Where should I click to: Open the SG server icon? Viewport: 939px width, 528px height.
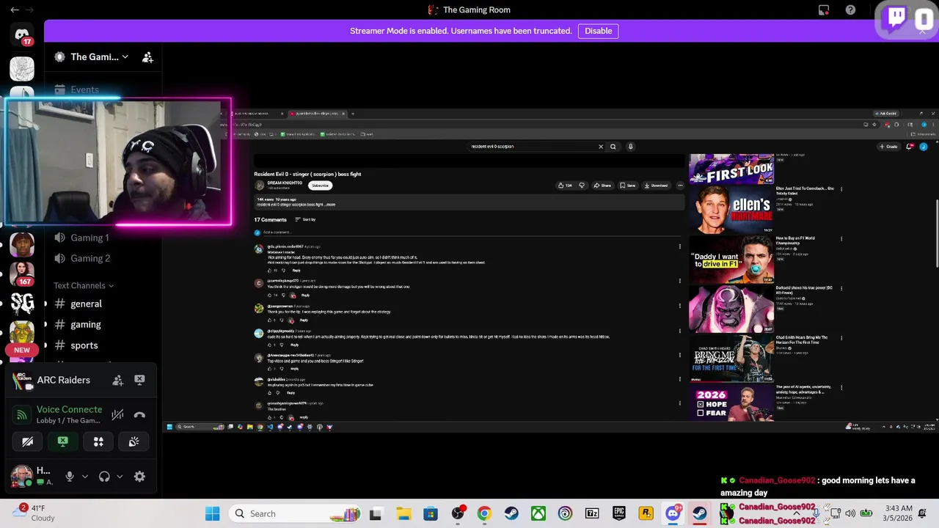[22, 303]
